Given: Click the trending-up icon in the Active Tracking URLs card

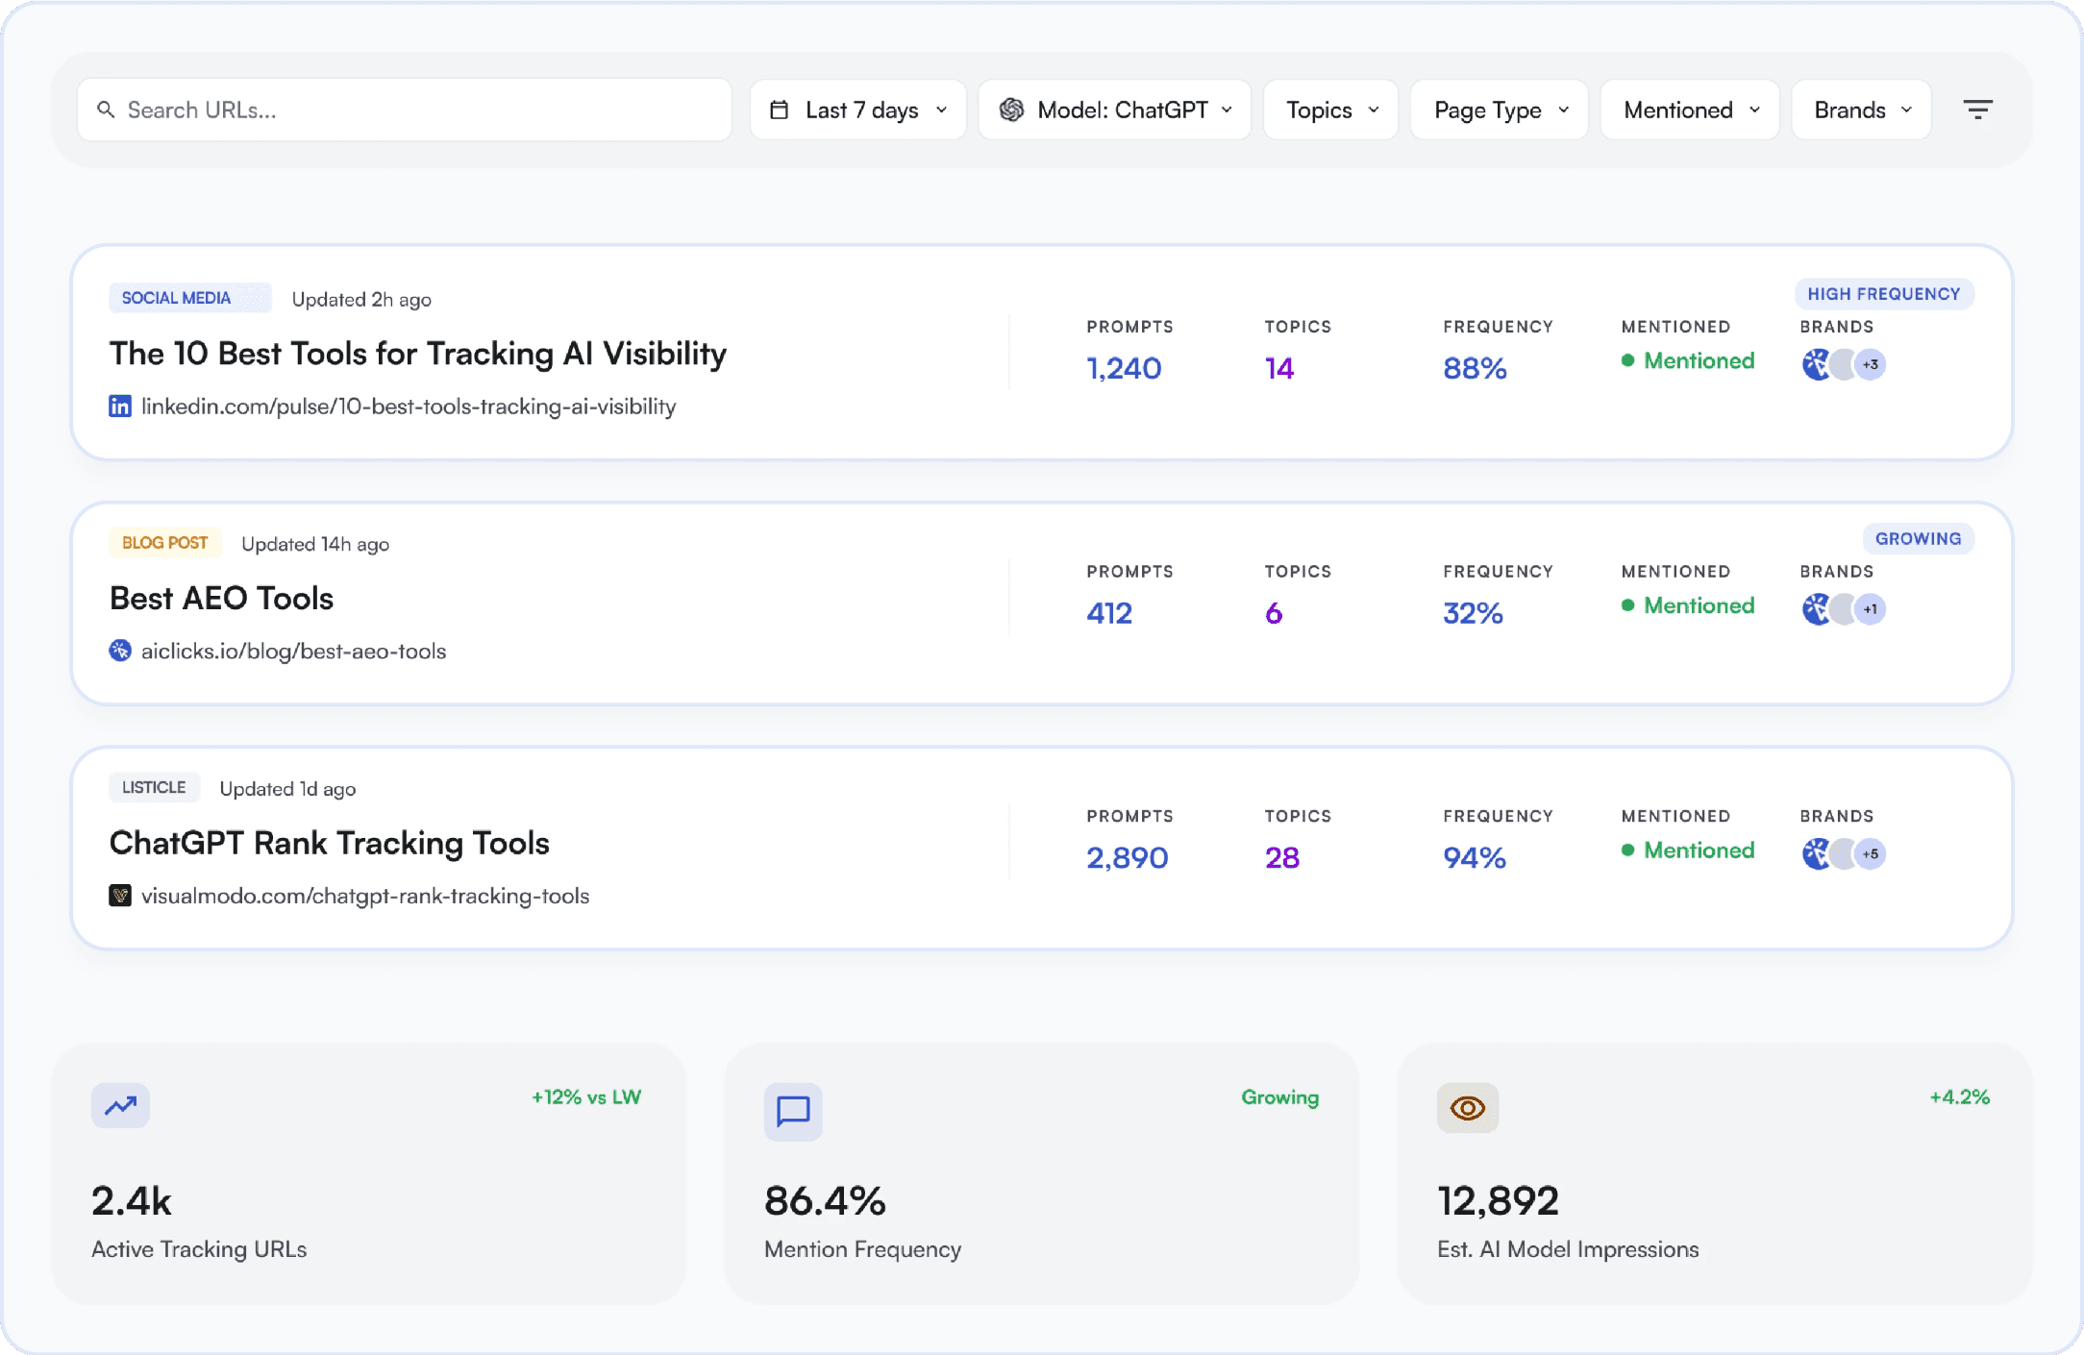Looking at the screenshot, I should click(120, 1105).
